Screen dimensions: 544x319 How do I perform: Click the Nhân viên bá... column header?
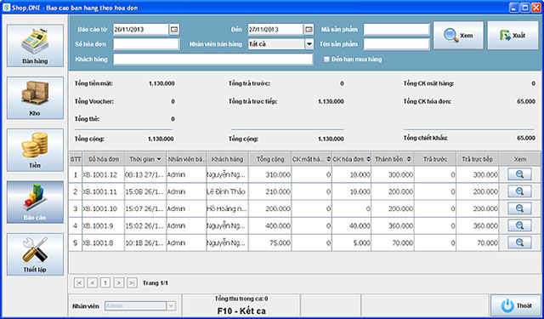[x=186, y=159]
